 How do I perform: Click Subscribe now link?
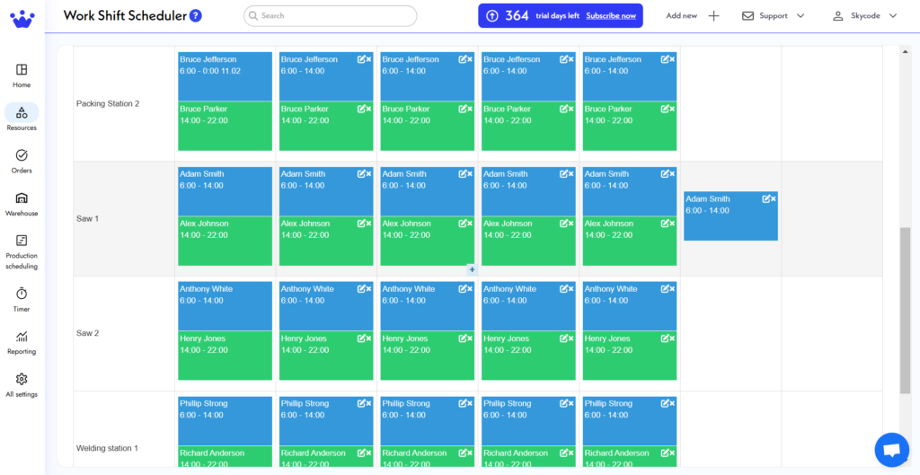coord(611,16)
